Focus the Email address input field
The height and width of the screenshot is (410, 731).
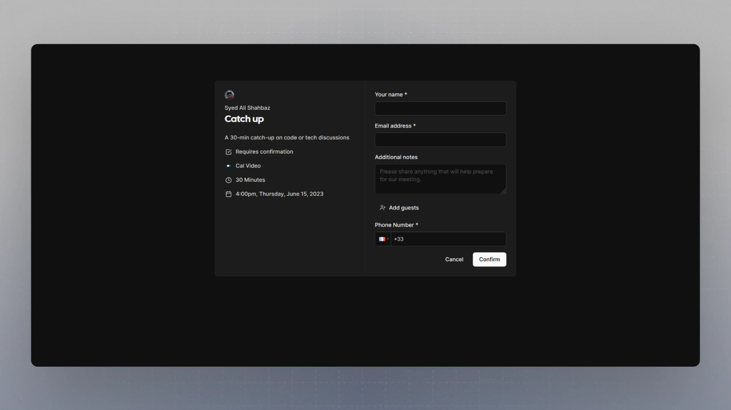pyautogui.click(x=440, y=140)
